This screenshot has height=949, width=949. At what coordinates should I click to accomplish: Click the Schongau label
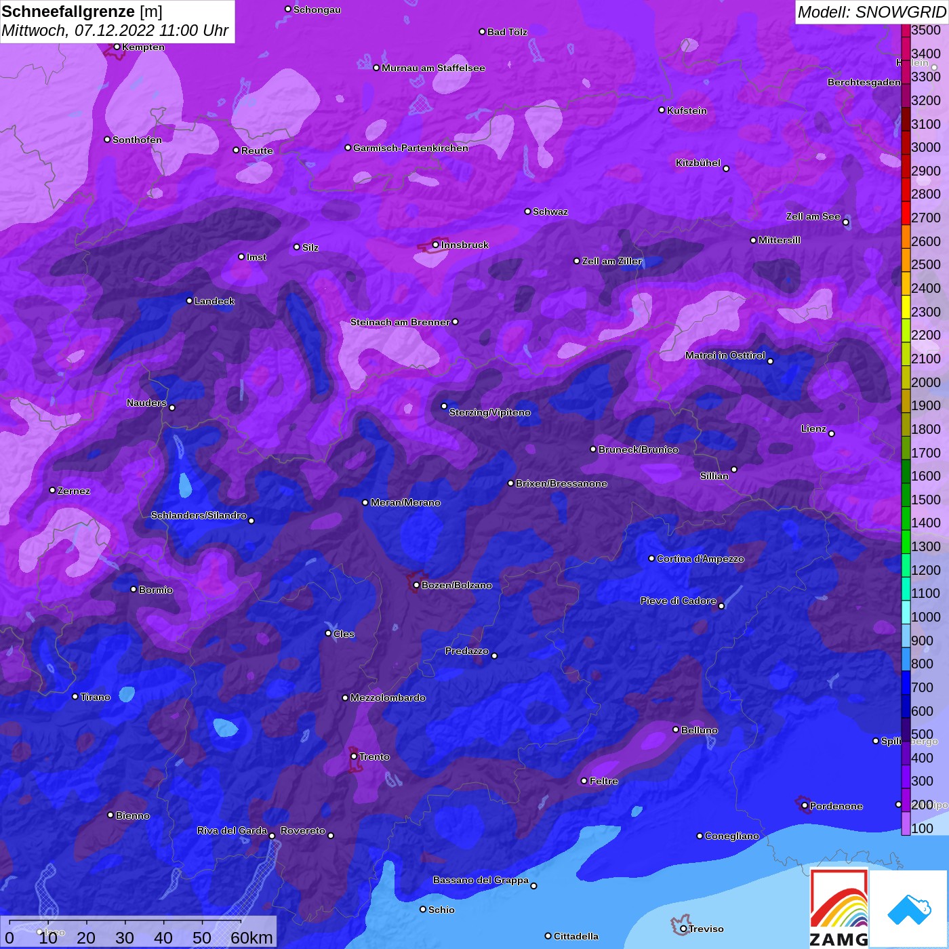317,9
